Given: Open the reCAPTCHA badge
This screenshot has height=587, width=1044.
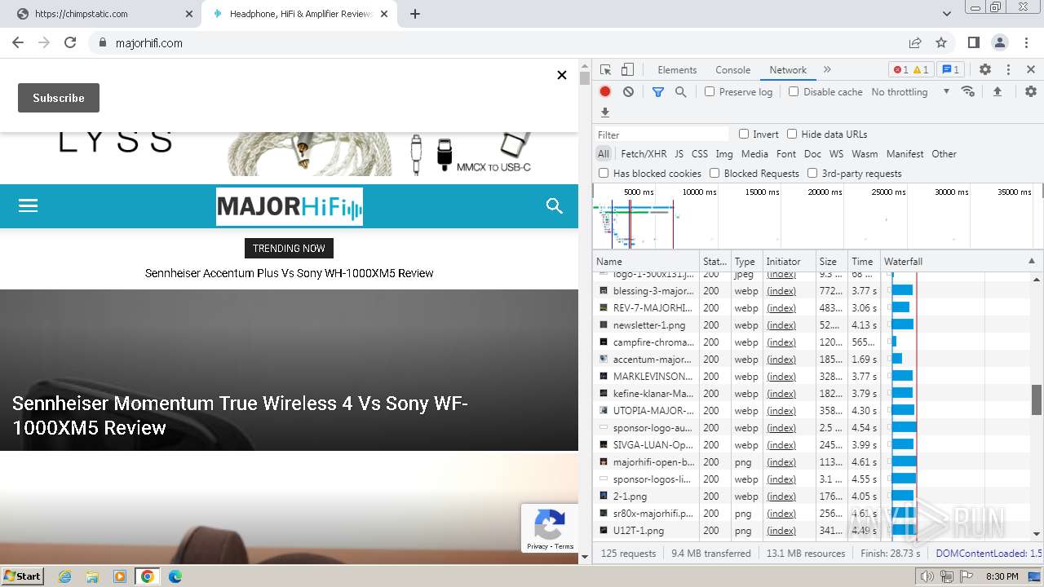Looking at the screenshot, I should [x=550, y=527].
